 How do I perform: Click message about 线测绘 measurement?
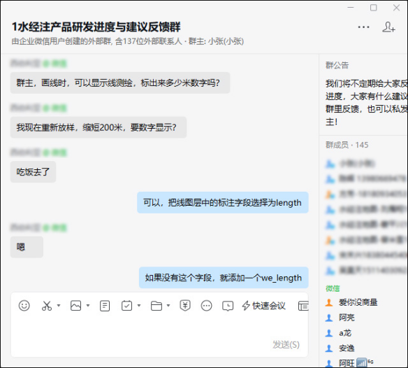(120, 83)
